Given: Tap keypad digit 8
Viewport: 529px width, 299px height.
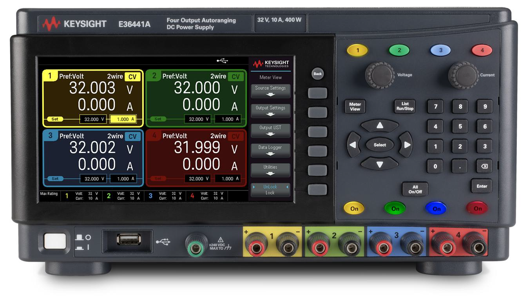Looking at the screenshot, I should click(460, 107).
